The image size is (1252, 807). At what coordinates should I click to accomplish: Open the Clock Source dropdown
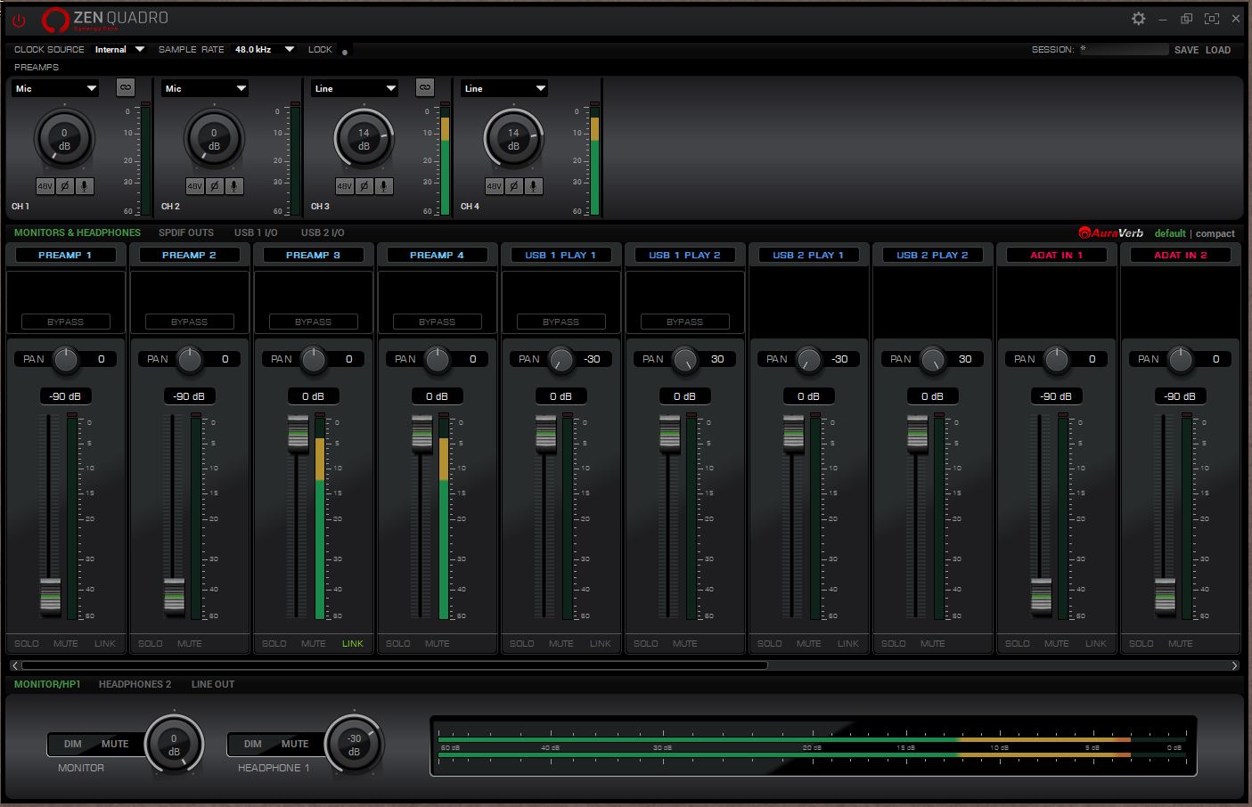click(119, 50)
